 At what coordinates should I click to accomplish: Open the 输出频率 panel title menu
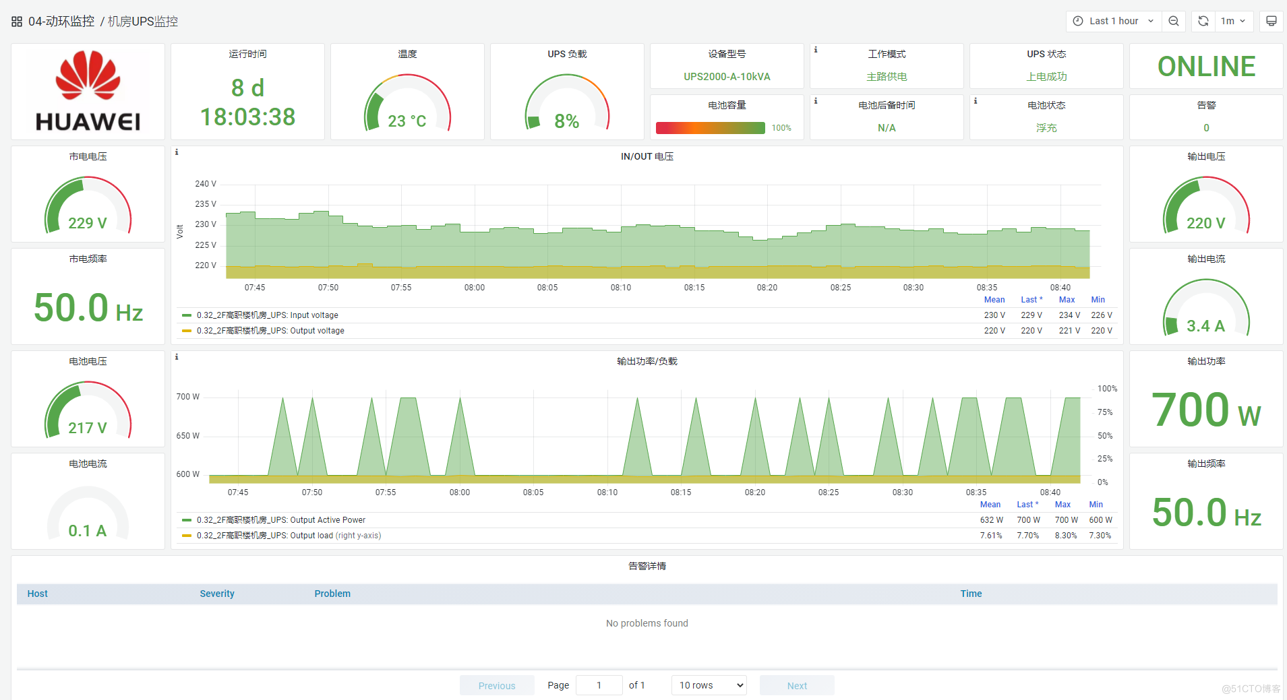[x=1206, y=464]
